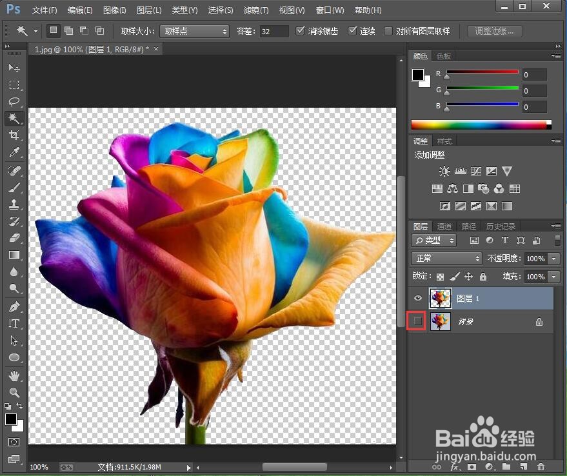Viewport: 567px width, 476px height.
Task: Select the Zoom tool in toolbar
Action: 14,392
